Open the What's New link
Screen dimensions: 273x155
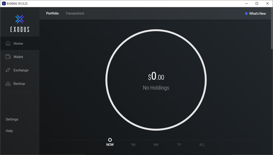point(258,14)
